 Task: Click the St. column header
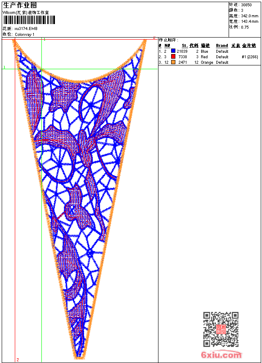pyautogui.click(x=185, y=46)
